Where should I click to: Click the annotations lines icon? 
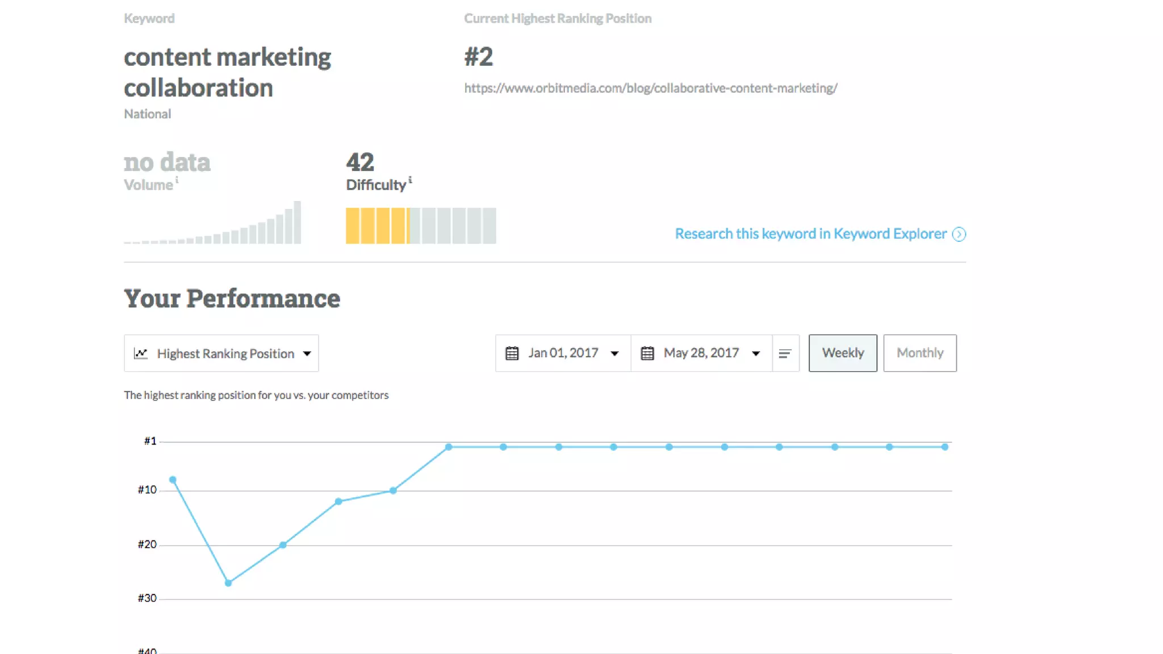tap(785, 354)
